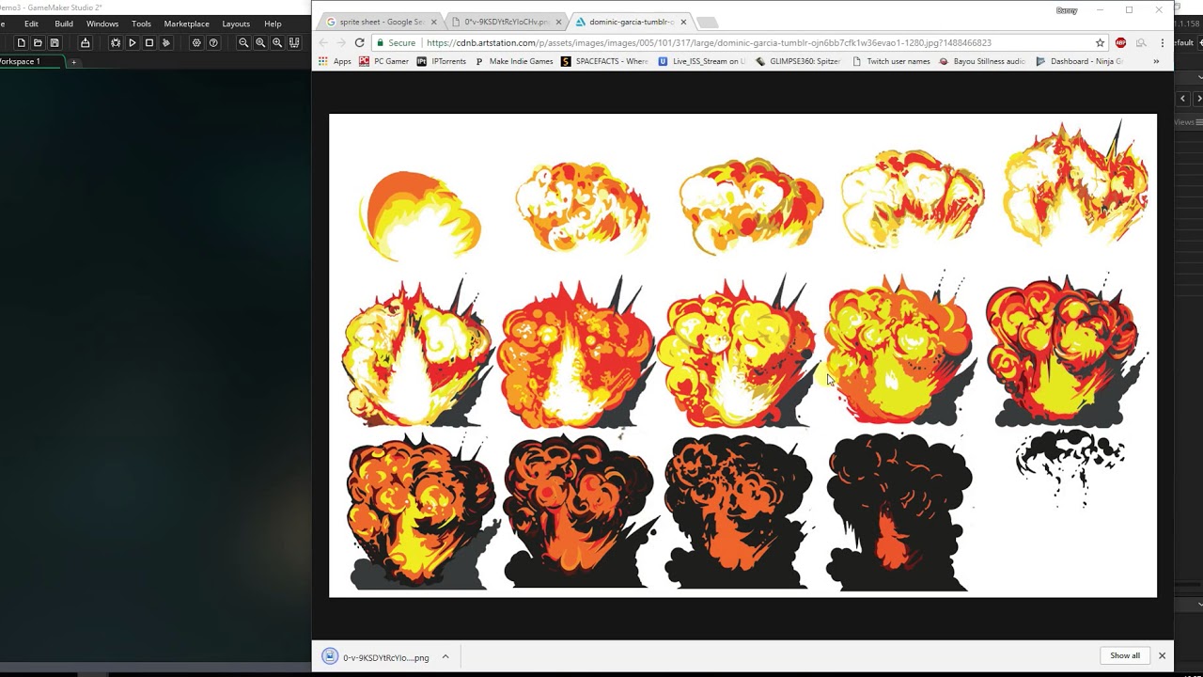Click the downloaded 0-v-9KSDYtRcYlo png file
1203x677 pixels.
click(376, 657)
